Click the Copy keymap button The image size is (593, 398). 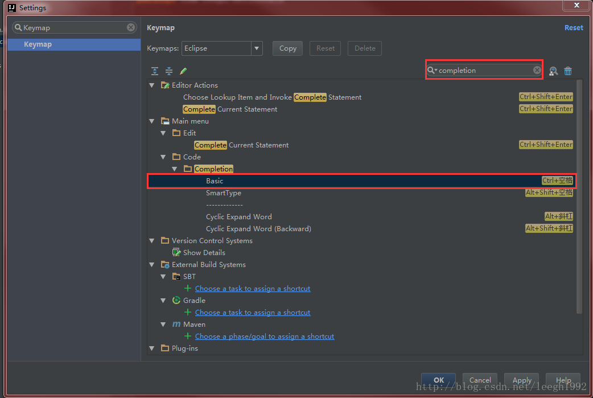[x=287, y=48]
